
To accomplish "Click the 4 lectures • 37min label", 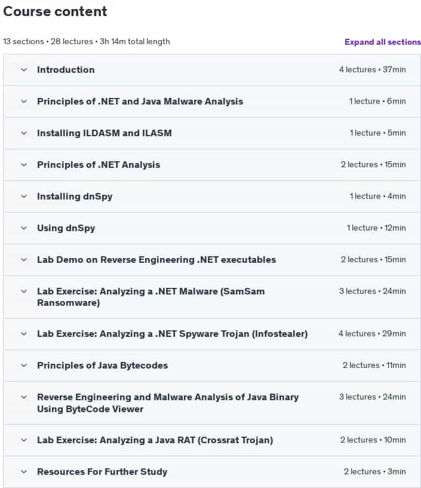I will click(x=372, y=70).
